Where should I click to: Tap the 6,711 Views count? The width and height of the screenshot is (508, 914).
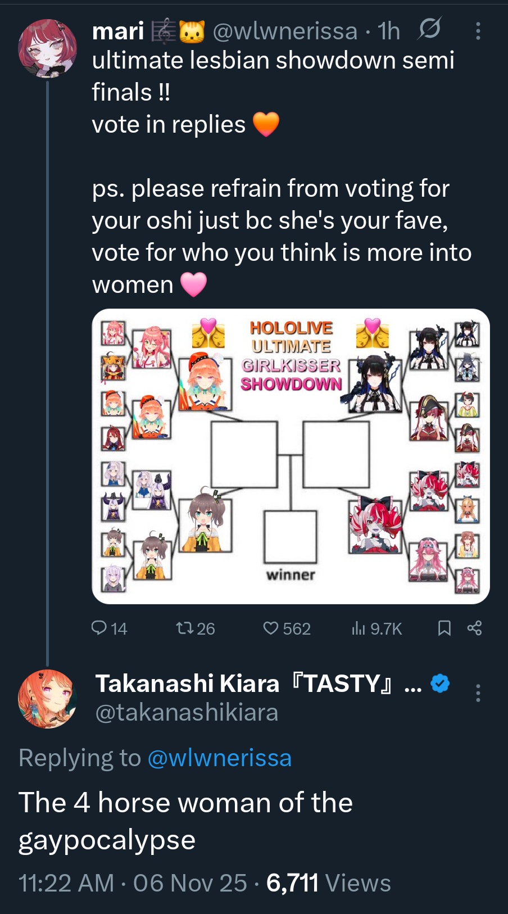coord(328,883)
